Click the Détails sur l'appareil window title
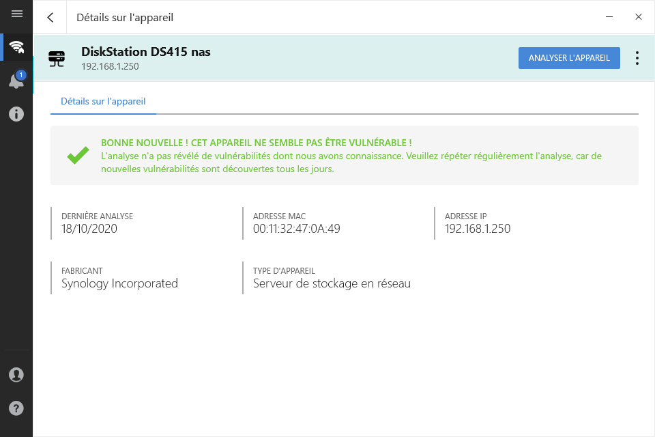655x437 pixels. tap(124, 18)
